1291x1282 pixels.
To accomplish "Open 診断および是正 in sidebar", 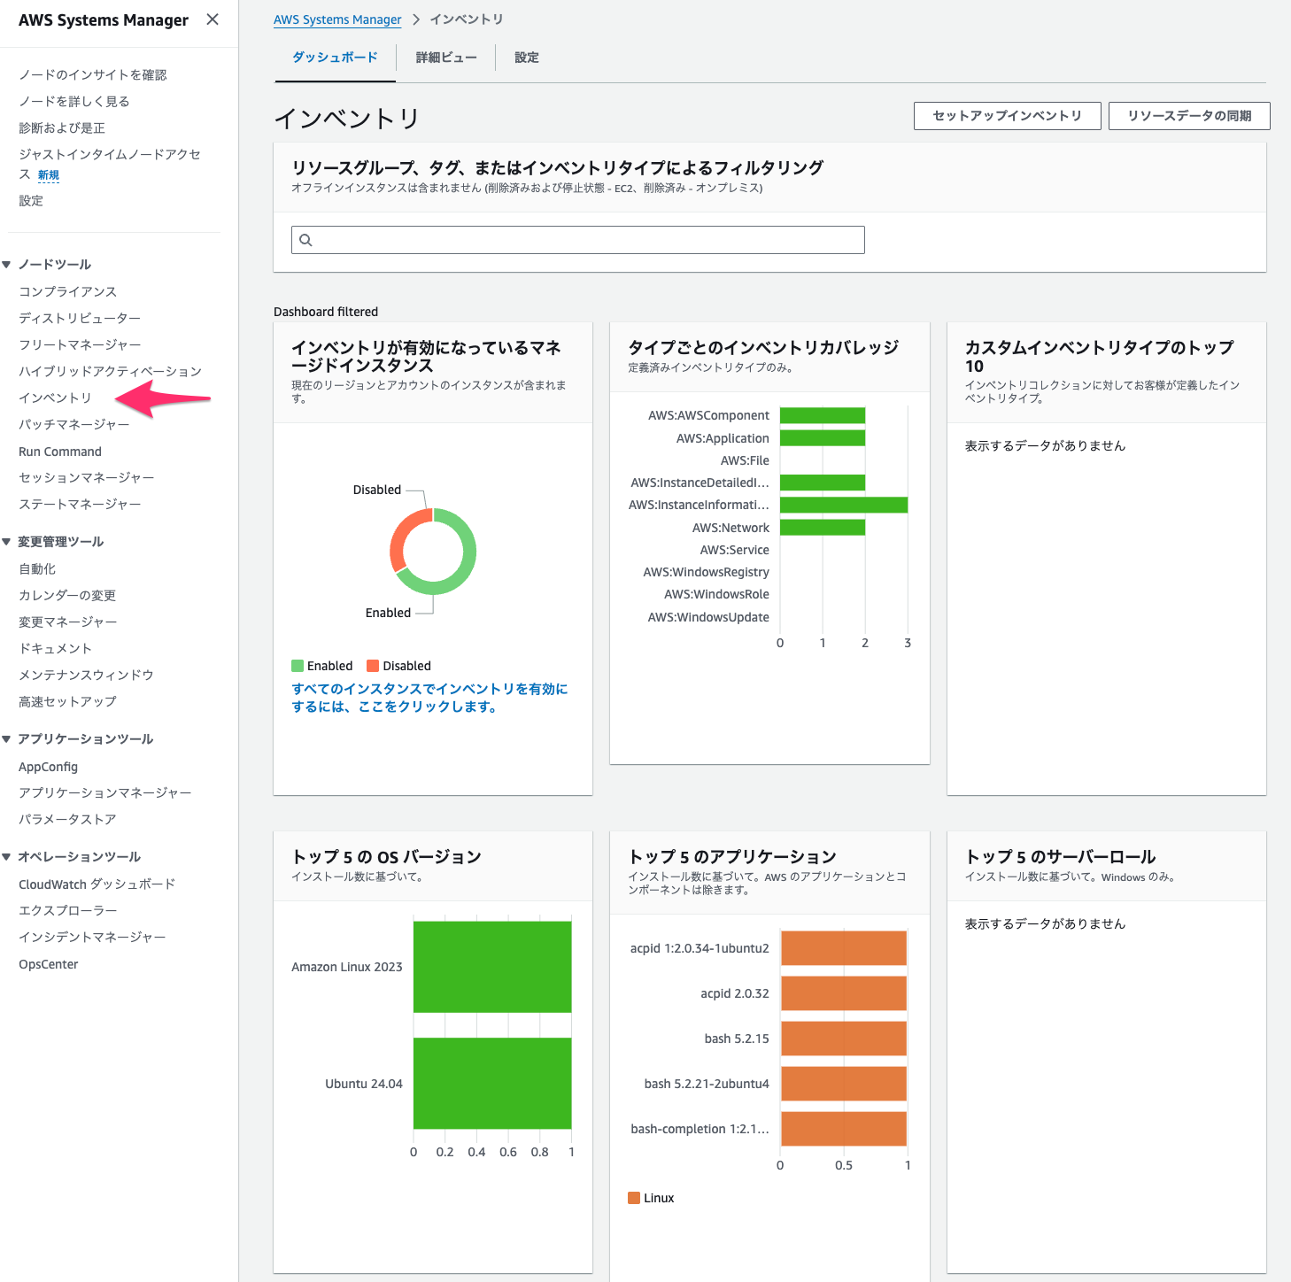I will pyautogui.click(x=62, y=128).
